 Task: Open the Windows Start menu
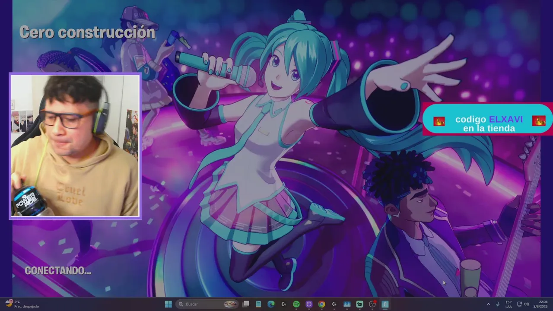point(168,304)
